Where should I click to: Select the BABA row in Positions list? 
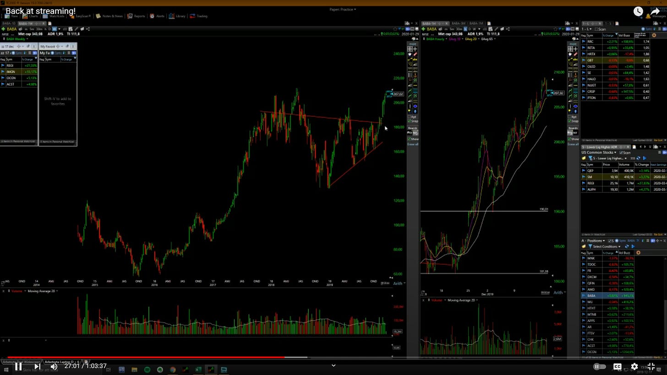(x=608, y=296)
